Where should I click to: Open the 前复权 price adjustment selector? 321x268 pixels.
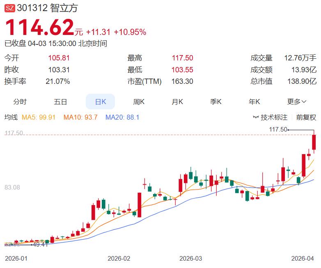click(x=306, y=117)
